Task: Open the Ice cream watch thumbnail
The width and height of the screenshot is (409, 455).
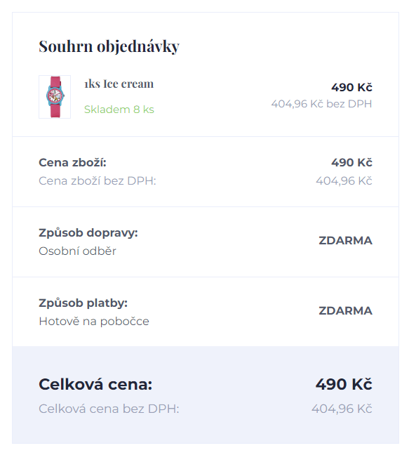Action: (55, 97)
